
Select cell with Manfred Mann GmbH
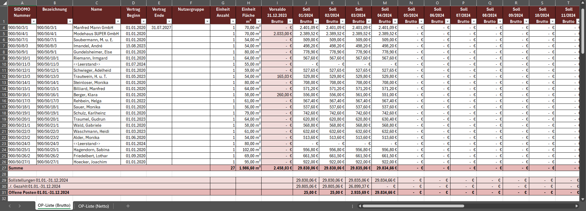(97, 27)
